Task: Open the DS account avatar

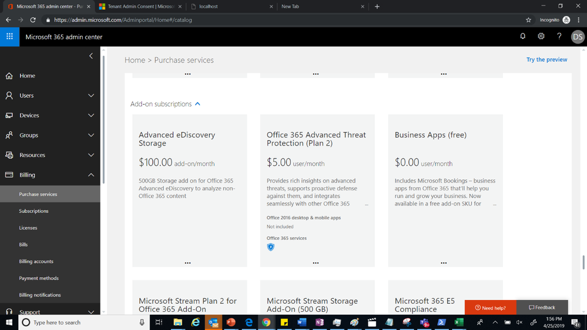Action: click(578, 36)
